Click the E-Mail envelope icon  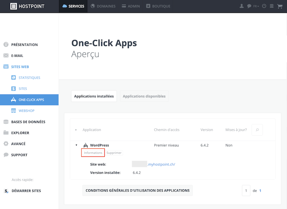6,56
